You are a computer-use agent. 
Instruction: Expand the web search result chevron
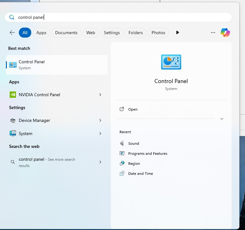tap(100, 162)
